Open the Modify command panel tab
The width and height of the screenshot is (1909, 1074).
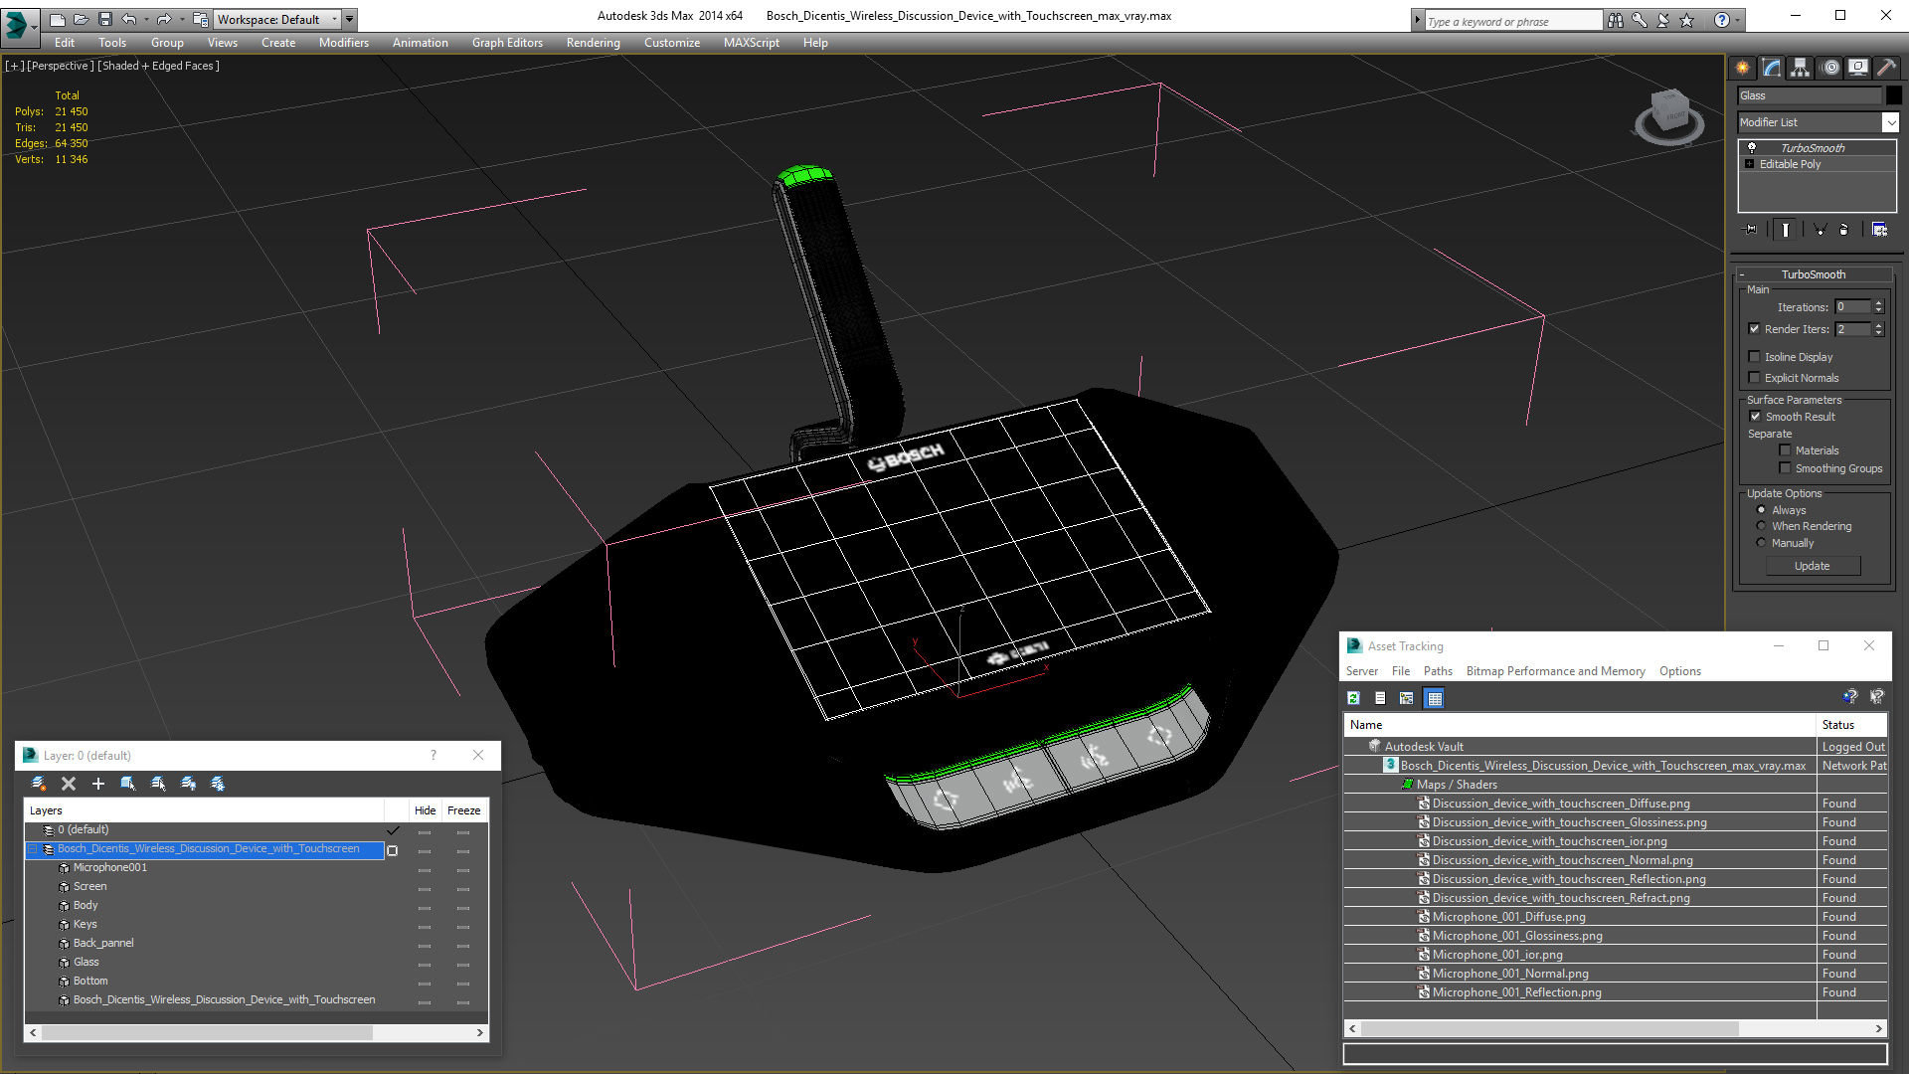1772,68
